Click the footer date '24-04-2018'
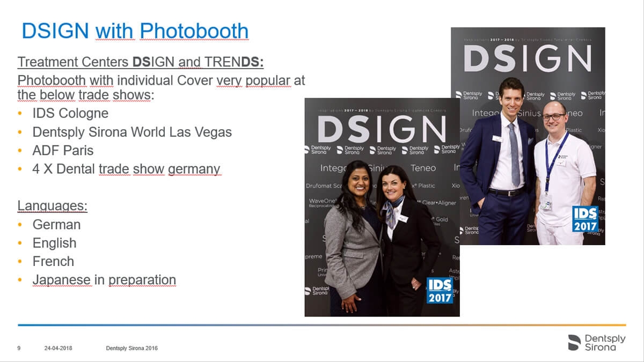The width and height of the screenshot is (644, 362). click(58, 348)
